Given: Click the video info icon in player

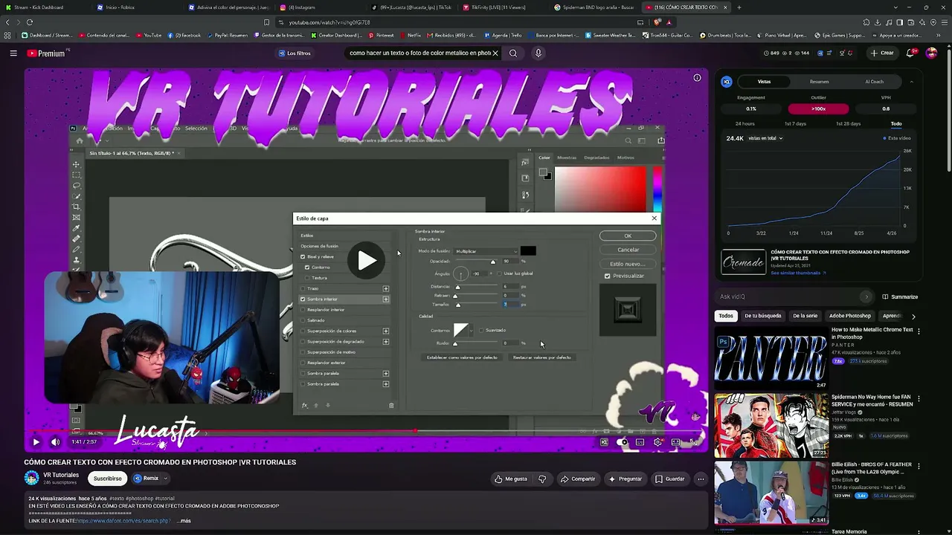Looking at the screenshot, I should point(697,78).
